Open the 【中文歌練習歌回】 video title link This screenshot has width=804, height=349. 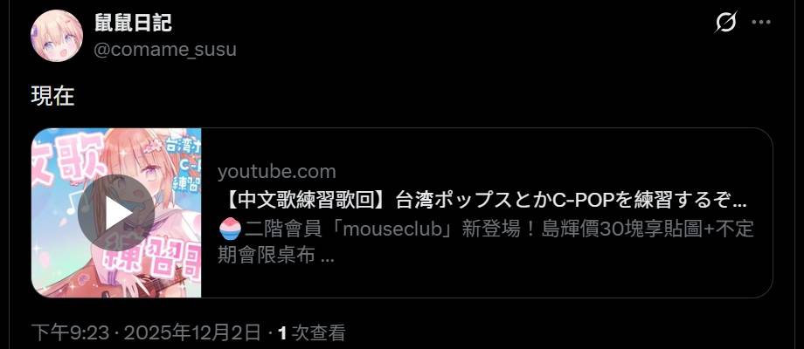[482, 201]
